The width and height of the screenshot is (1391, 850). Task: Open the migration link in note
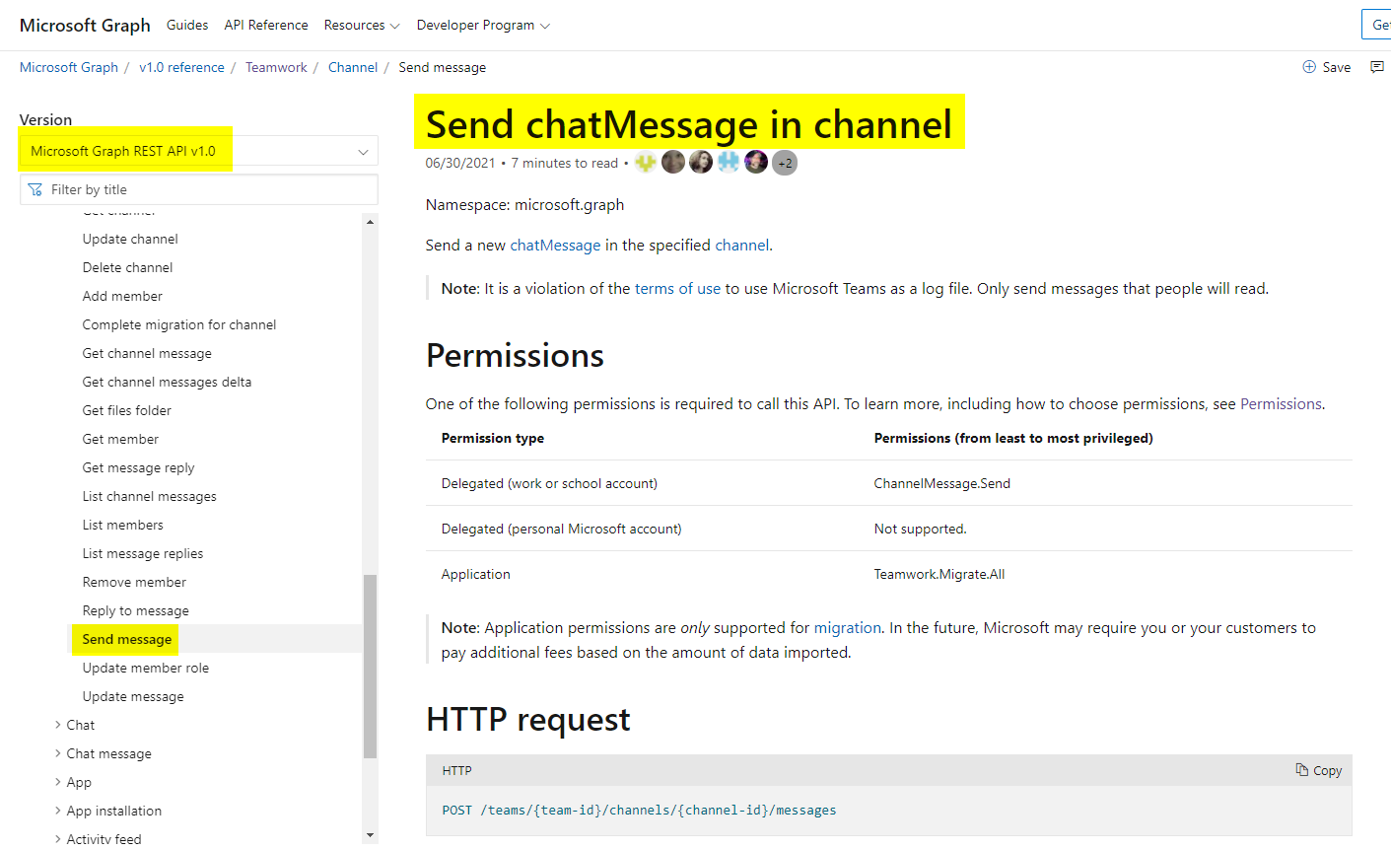tap(848, 627)
